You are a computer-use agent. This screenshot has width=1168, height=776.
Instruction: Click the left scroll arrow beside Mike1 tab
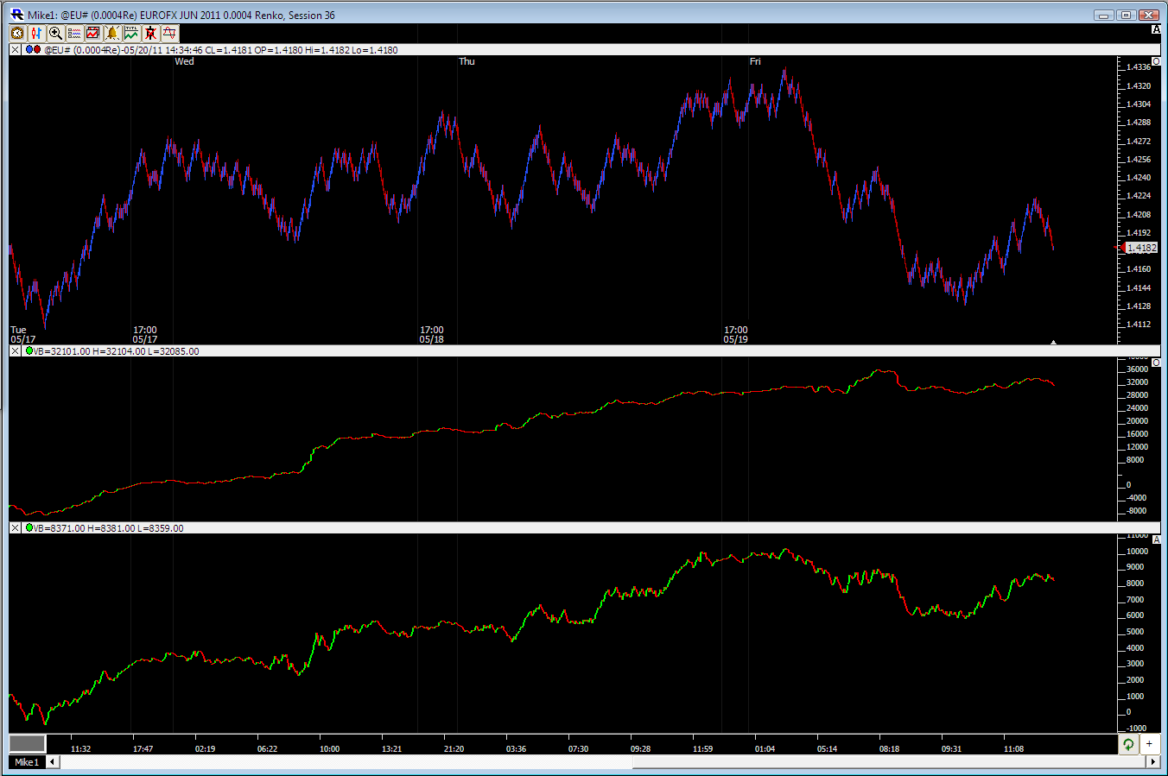tap(53, 762)
